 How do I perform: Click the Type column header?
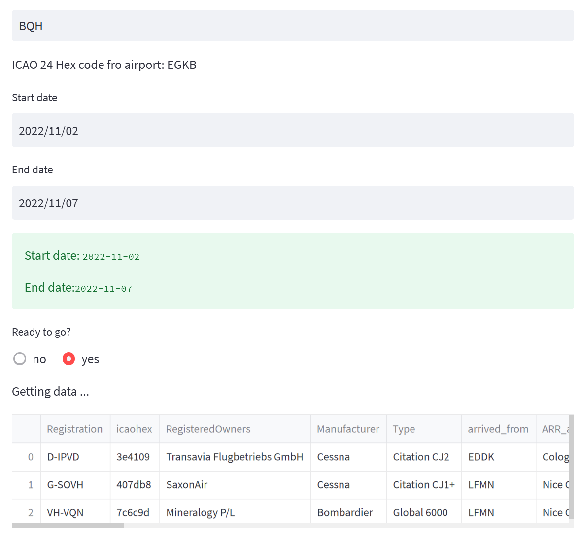coord(404,429)
